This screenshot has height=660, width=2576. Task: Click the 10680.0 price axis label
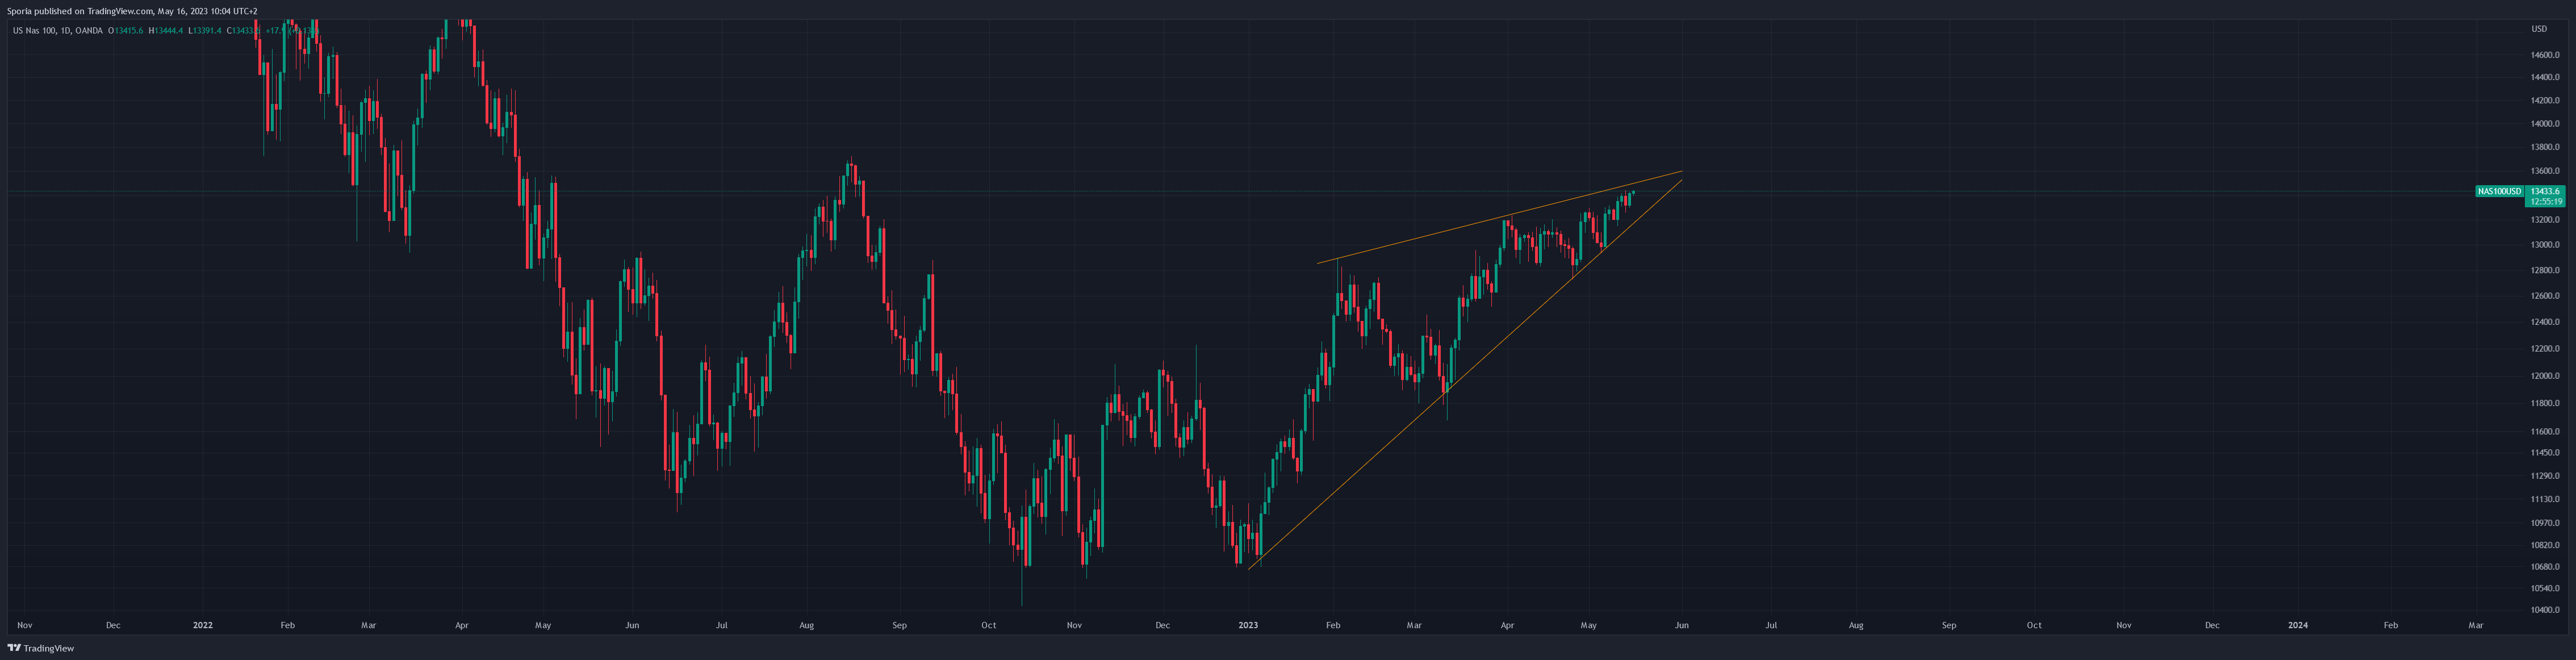[2545, 567]
